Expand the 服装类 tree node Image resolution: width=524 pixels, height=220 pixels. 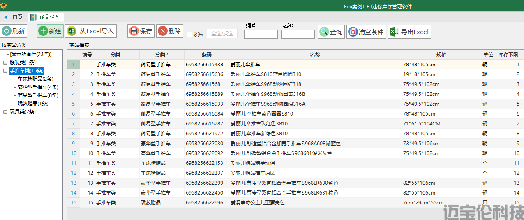(x=5, y=63)
